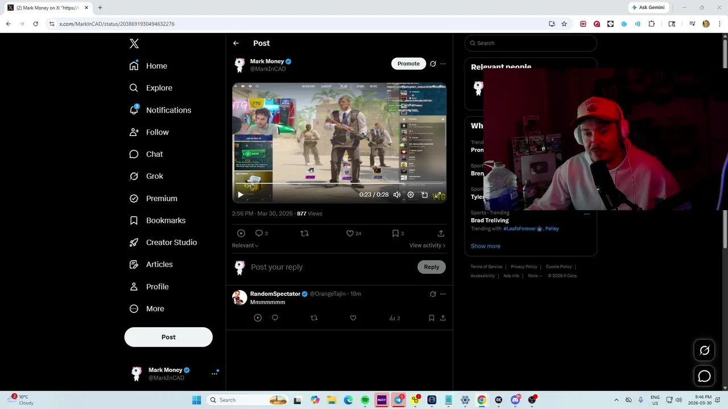Toggle fullscreen on the video
The width and height of the screenshot is (728, 409).
pos(438,195)
